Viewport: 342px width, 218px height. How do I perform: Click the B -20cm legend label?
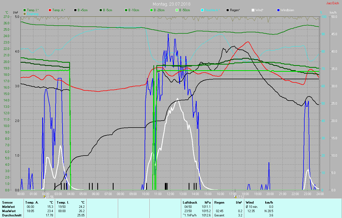(159, 10)
